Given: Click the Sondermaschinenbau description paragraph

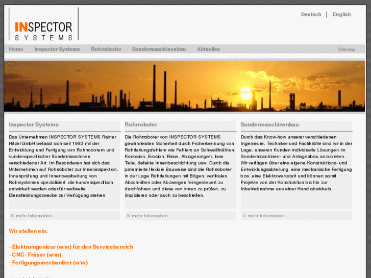Looking at the screenshot, I should [x=296, y=163].
